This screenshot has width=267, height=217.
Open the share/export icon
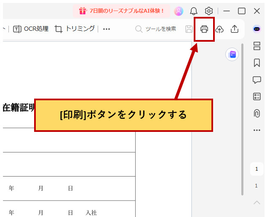point(235,29)
